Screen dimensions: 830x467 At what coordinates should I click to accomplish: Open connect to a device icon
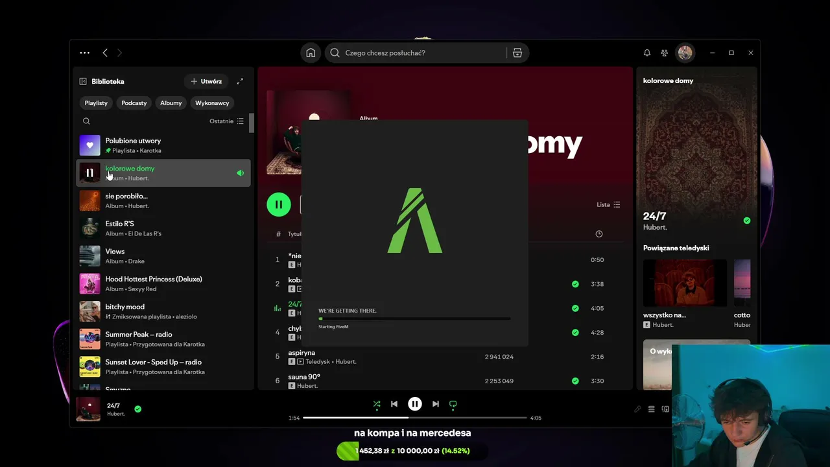click(x=665, y=409)
